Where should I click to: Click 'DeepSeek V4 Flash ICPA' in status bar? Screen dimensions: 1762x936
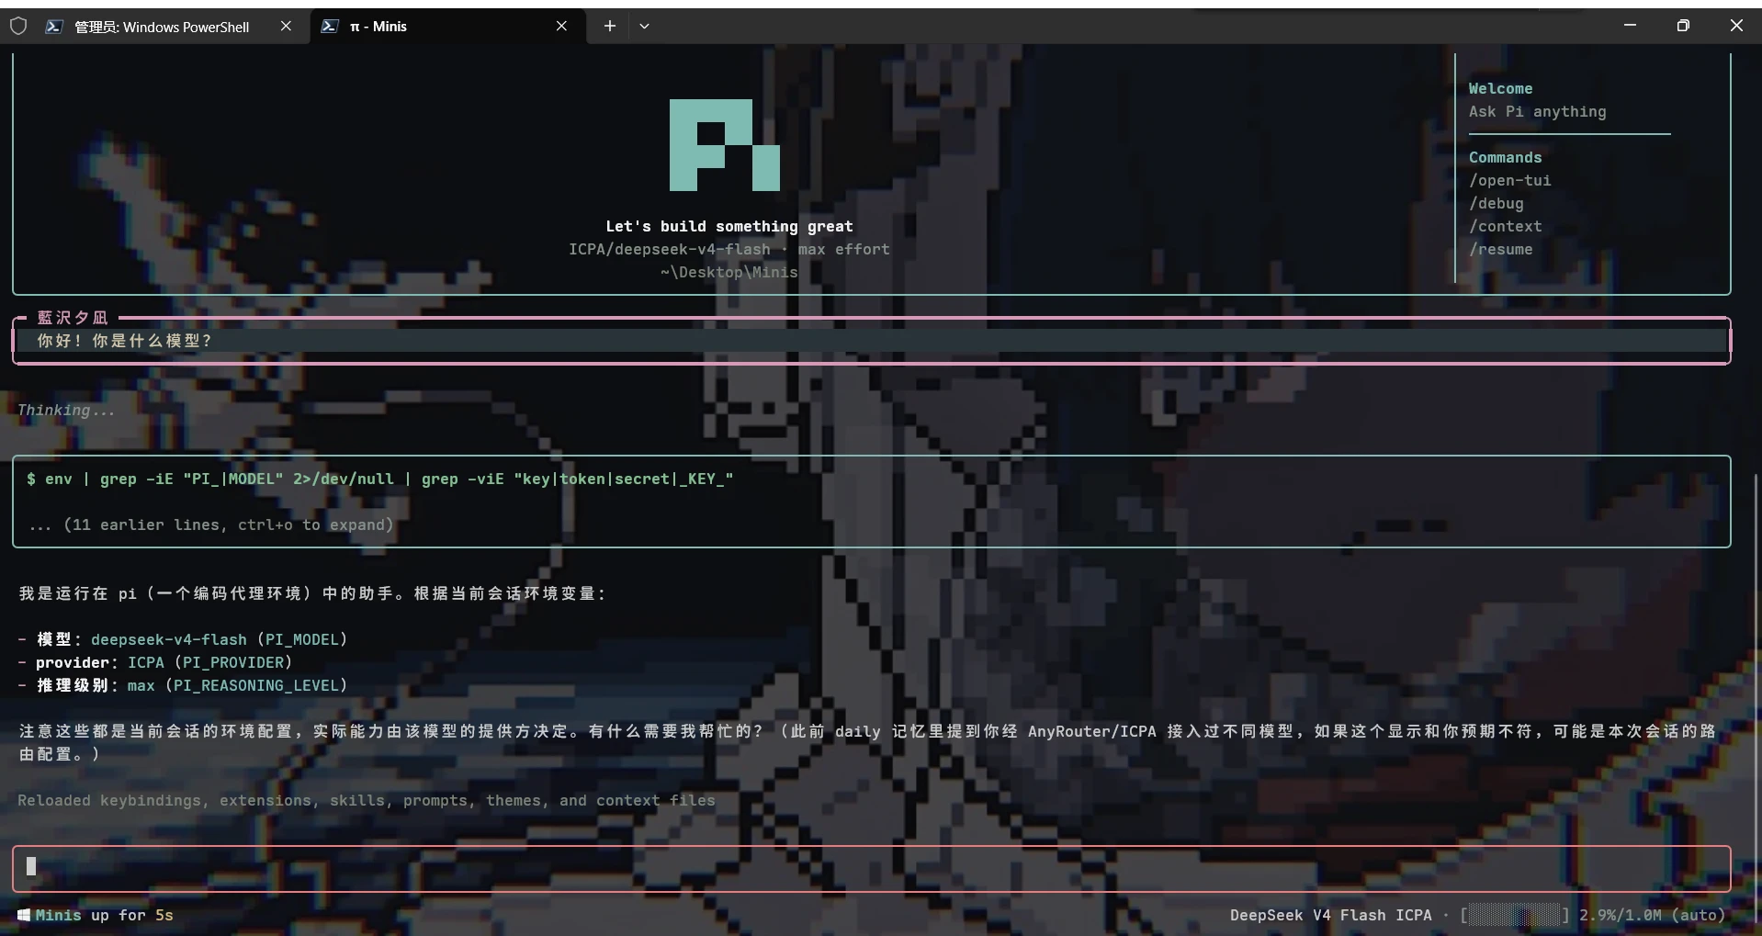pos(1330,915)
